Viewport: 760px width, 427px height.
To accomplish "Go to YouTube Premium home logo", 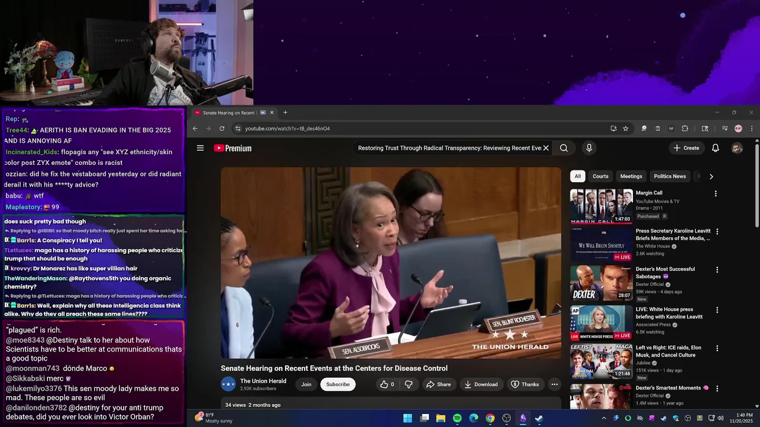I will click(233, 148).
